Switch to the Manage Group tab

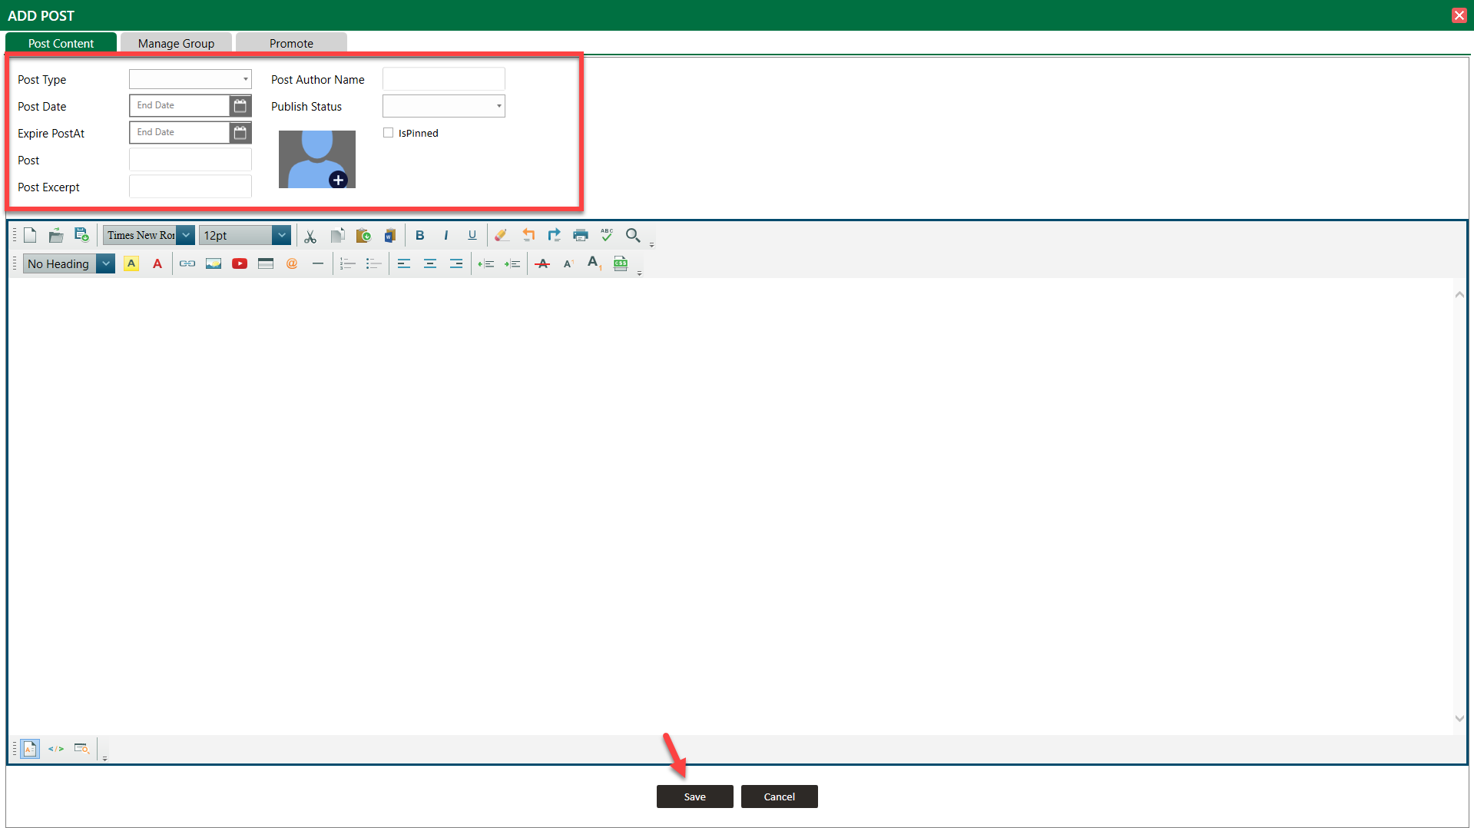click(x=176, y=43)
